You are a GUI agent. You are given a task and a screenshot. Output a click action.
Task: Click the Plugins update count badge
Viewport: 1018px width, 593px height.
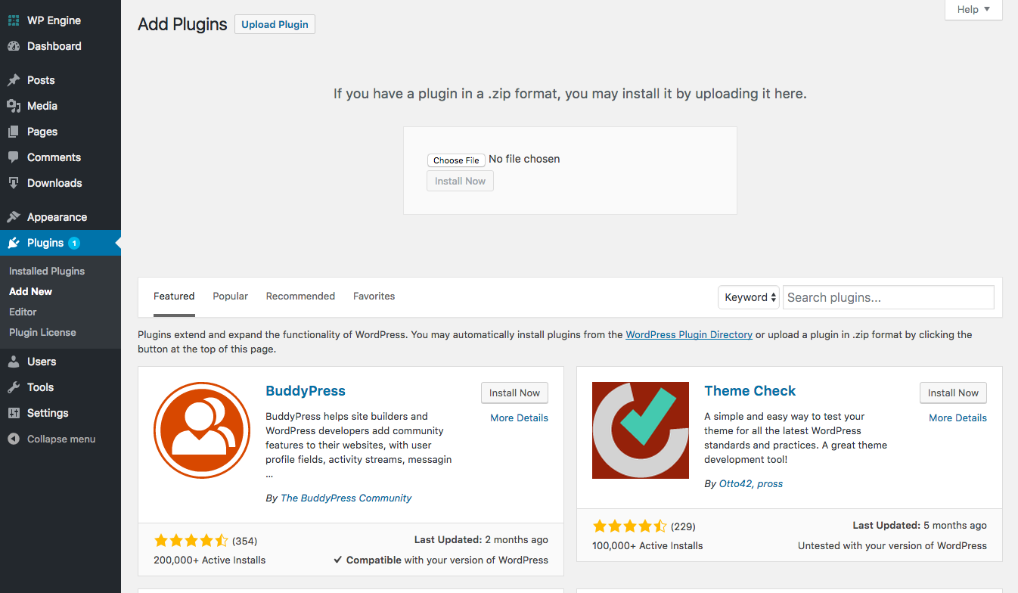(x=74, y=243)
